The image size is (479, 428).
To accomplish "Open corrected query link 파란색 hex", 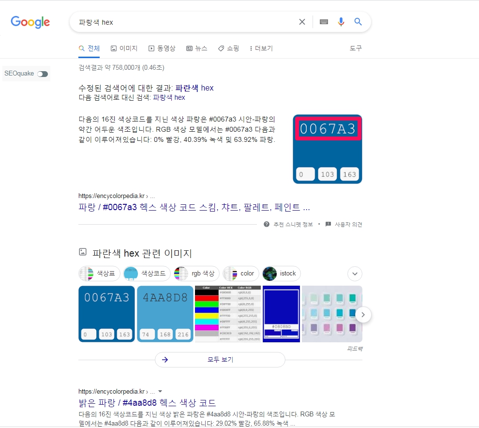I will click(195, 88).
